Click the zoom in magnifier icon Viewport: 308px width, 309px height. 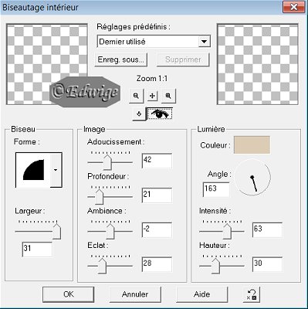pos(168,96)
